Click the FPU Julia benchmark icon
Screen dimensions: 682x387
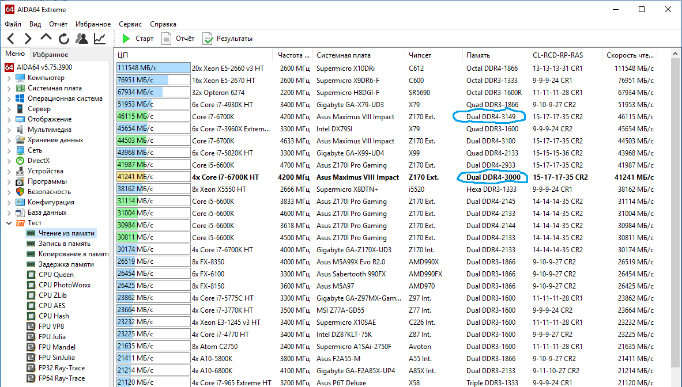[x=31, y=337]
